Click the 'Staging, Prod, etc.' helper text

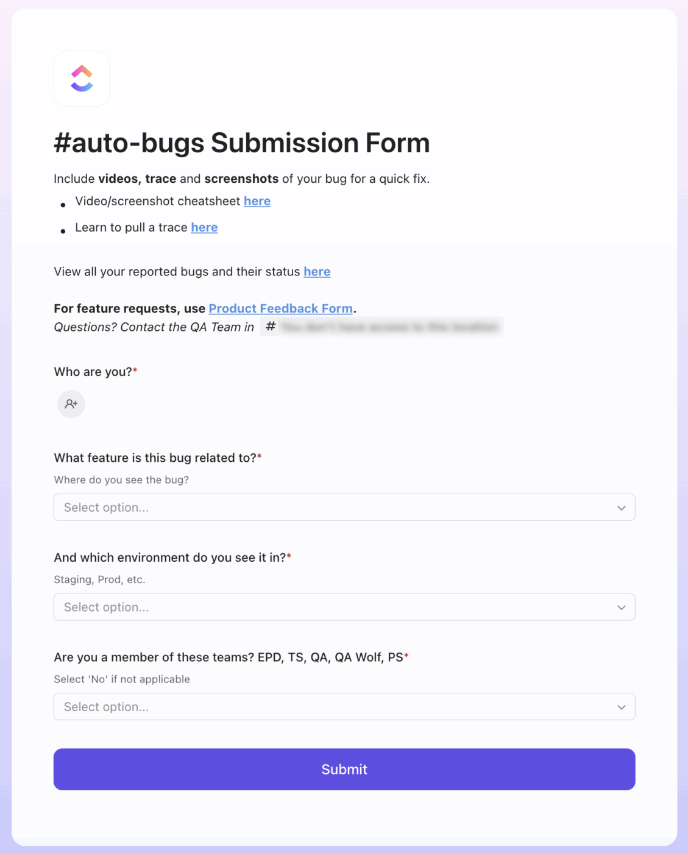tap(99, 579)
